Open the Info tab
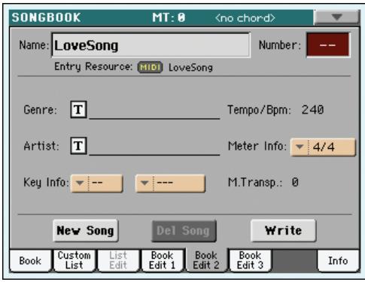 click(338, 261)
